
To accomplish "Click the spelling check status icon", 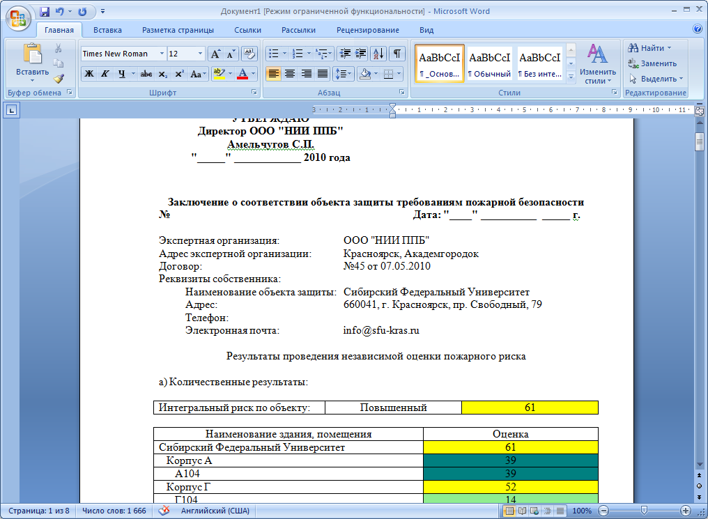I will (164, 511).
